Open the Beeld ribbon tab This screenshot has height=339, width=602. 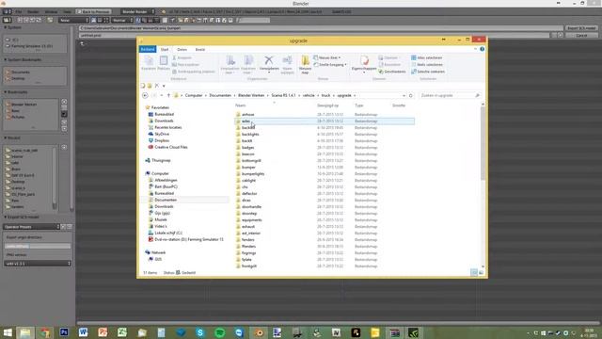[200, 50]
